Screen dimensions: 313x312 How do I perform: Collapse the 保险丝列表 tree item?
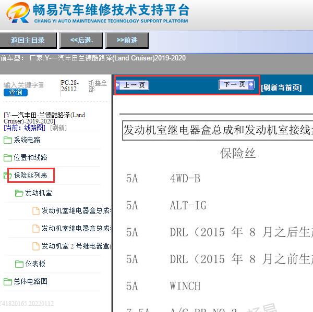click(31, 175)
